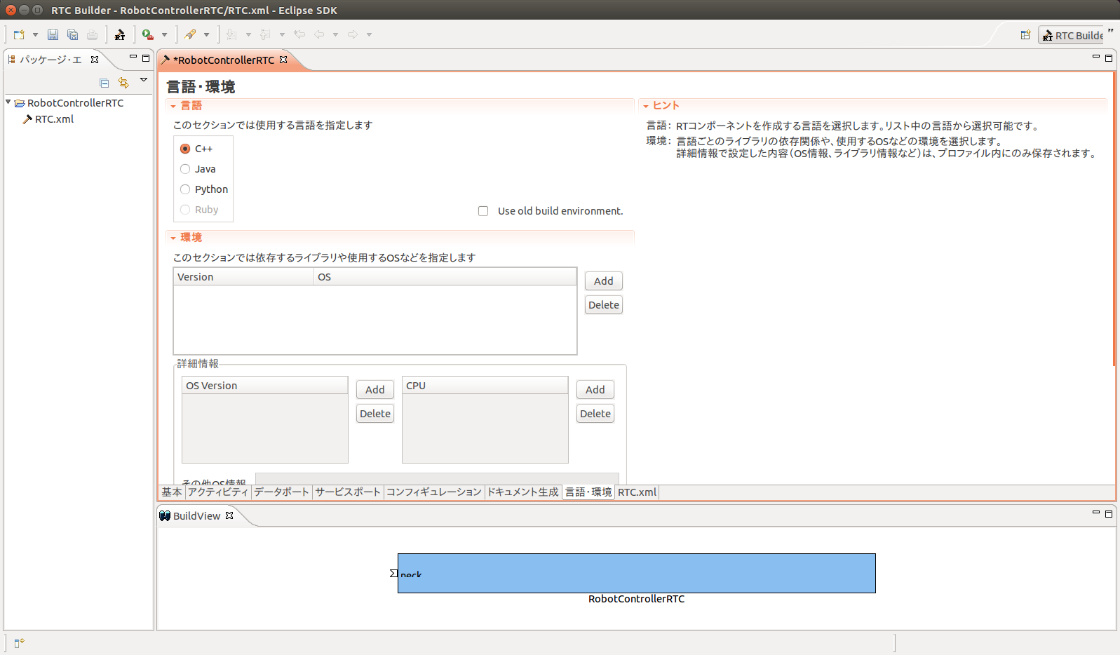Image resolution: width=1120 pixels, height=655 pixels.
Task: Show hidden perspectives via the chevron
Action: [1111, 31]
